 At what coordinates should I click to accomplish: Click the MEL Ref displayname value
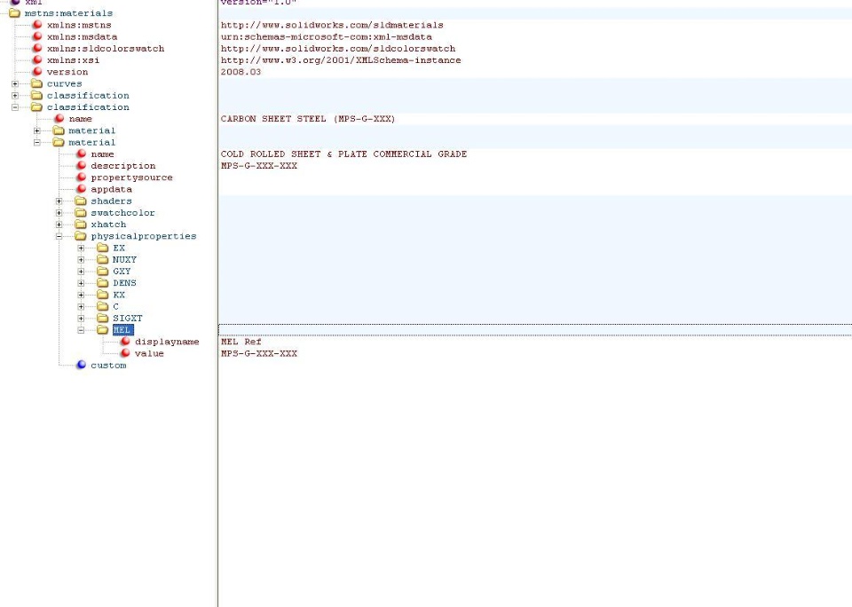pyautogui.click(x=241, y=342)
